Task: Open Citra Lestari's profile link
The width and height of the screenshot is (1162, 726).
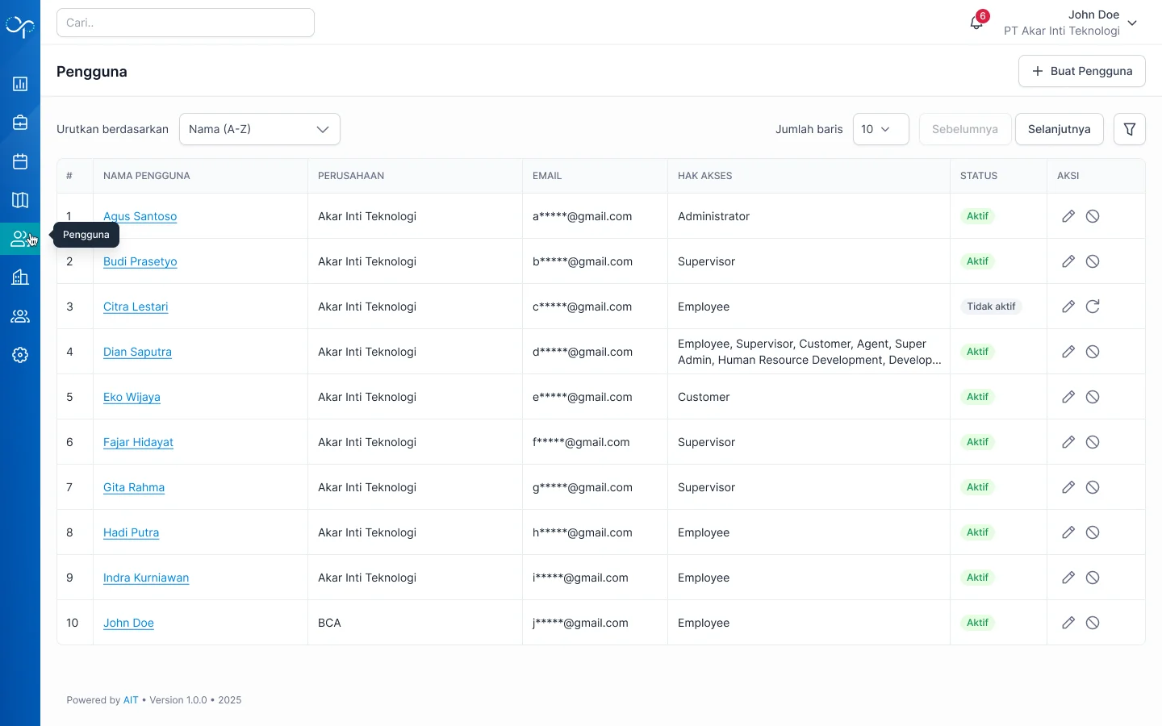Action: point(136,307)
